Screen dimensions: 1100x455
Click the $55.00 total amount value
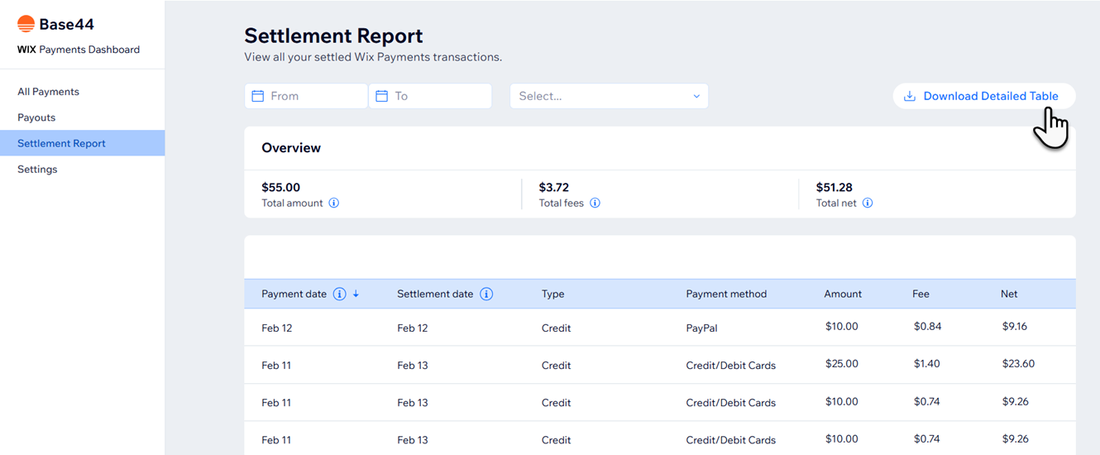point(281,188)
